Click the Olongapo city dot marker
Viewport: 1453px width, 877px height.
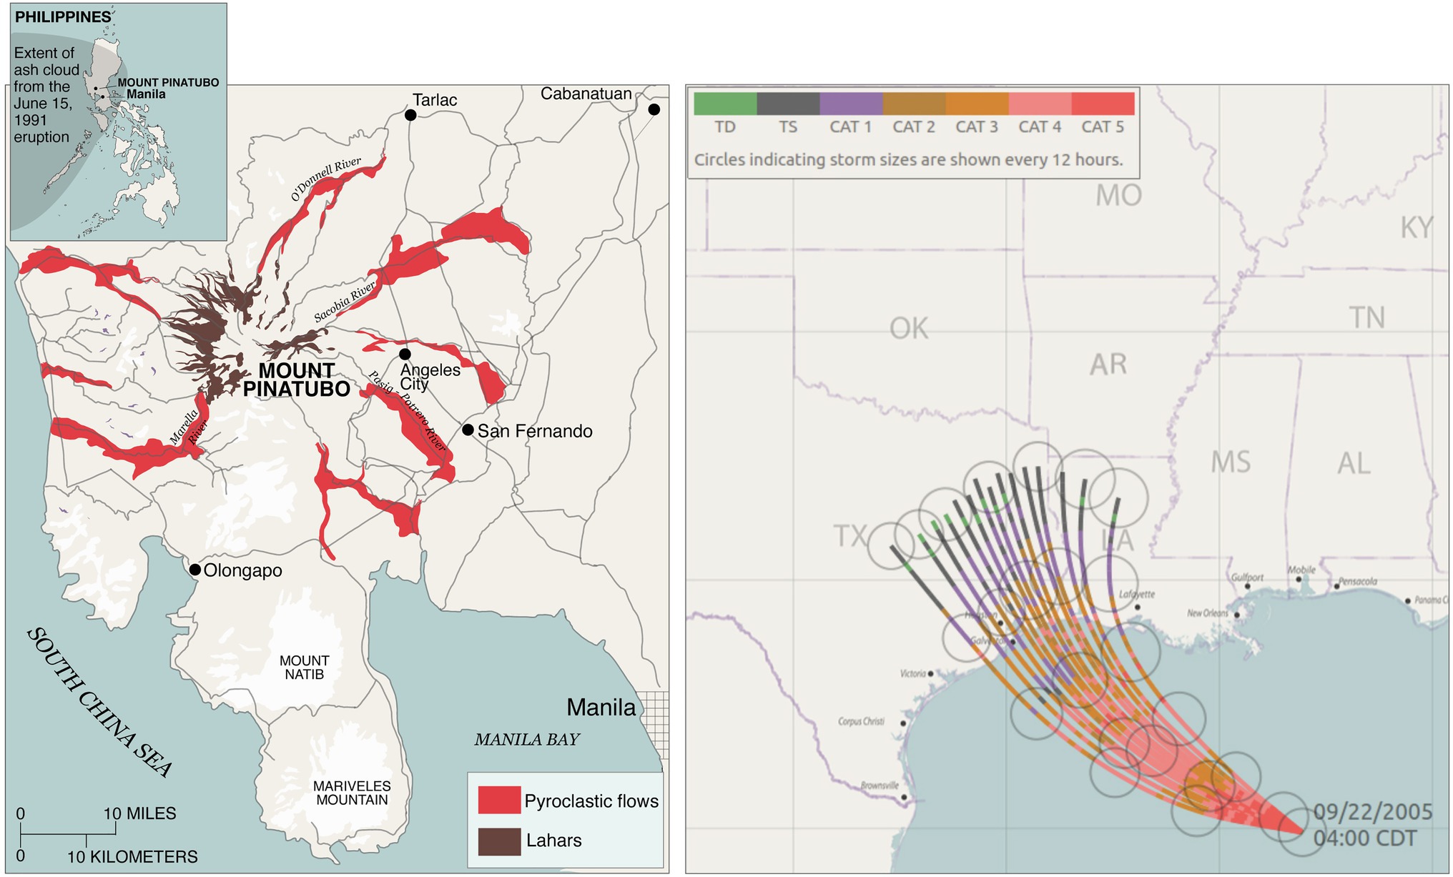(x=194, y=570)
